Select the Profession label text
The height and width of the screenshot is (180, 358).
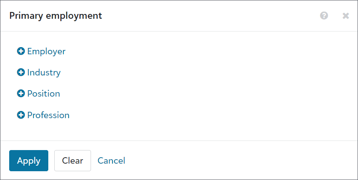(x=48, y=115)
